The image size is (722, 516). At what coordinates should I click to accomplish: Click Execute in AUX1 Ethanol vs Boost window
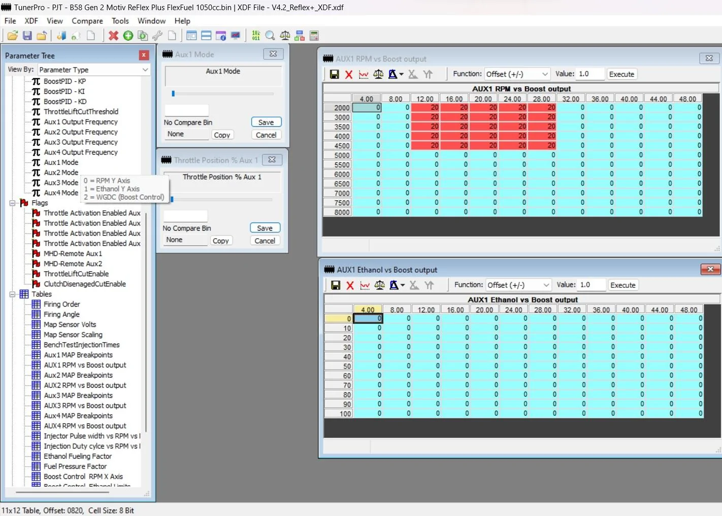[623, 285]
